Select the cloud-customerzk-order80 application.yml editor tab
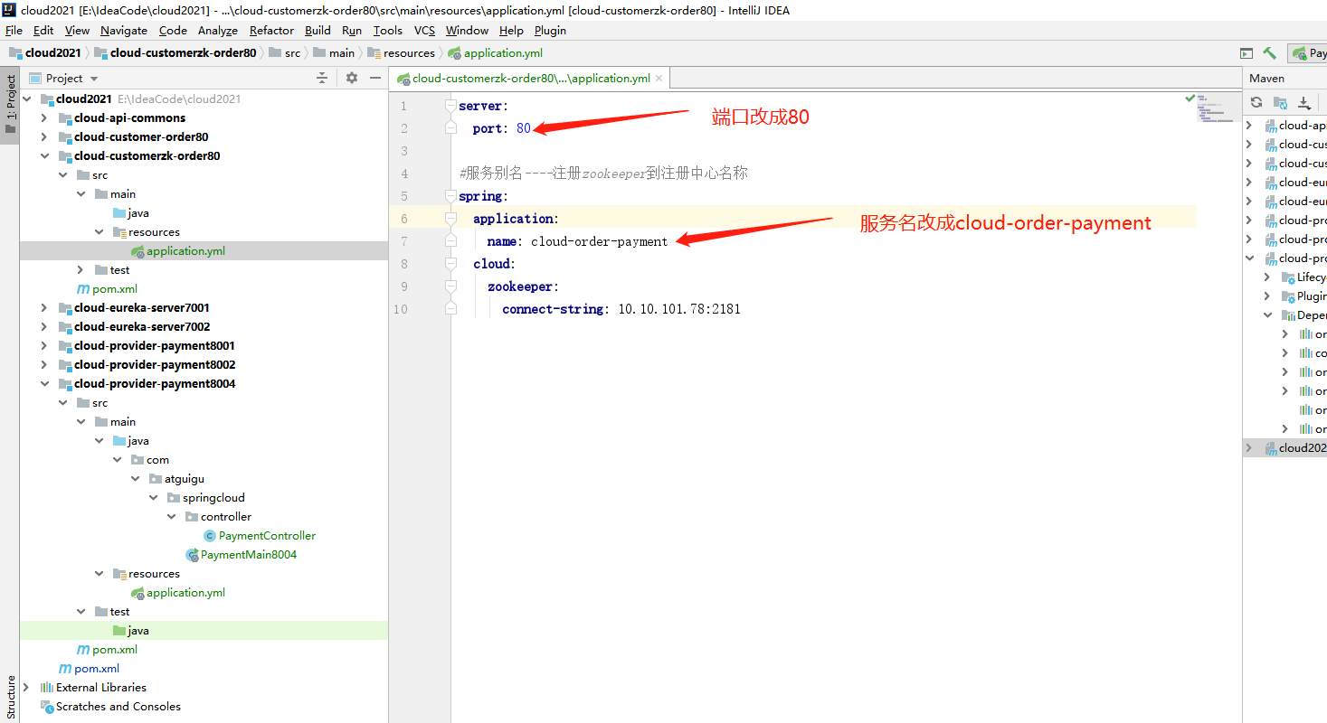 530,79
